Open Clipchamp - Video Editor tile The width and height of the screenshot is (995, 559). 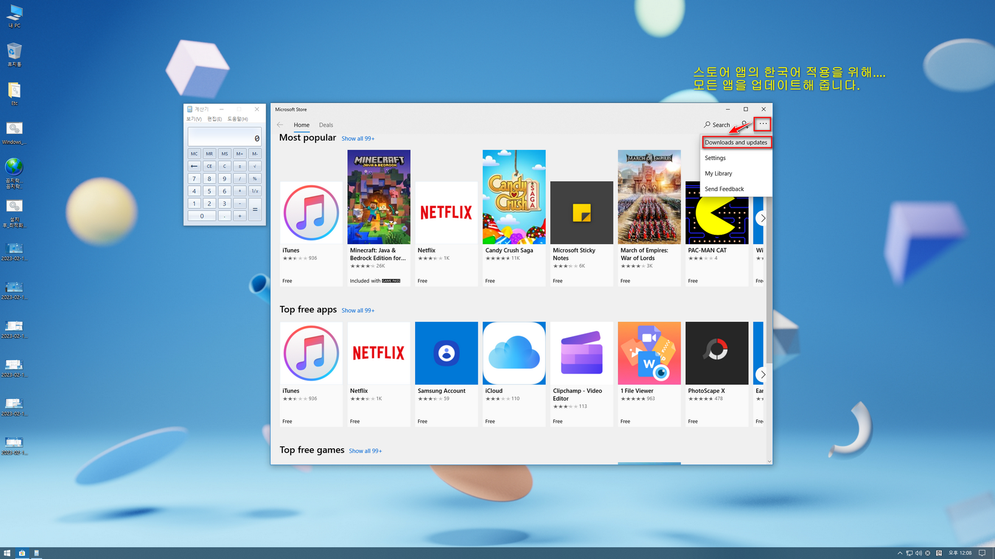point(581,374)
